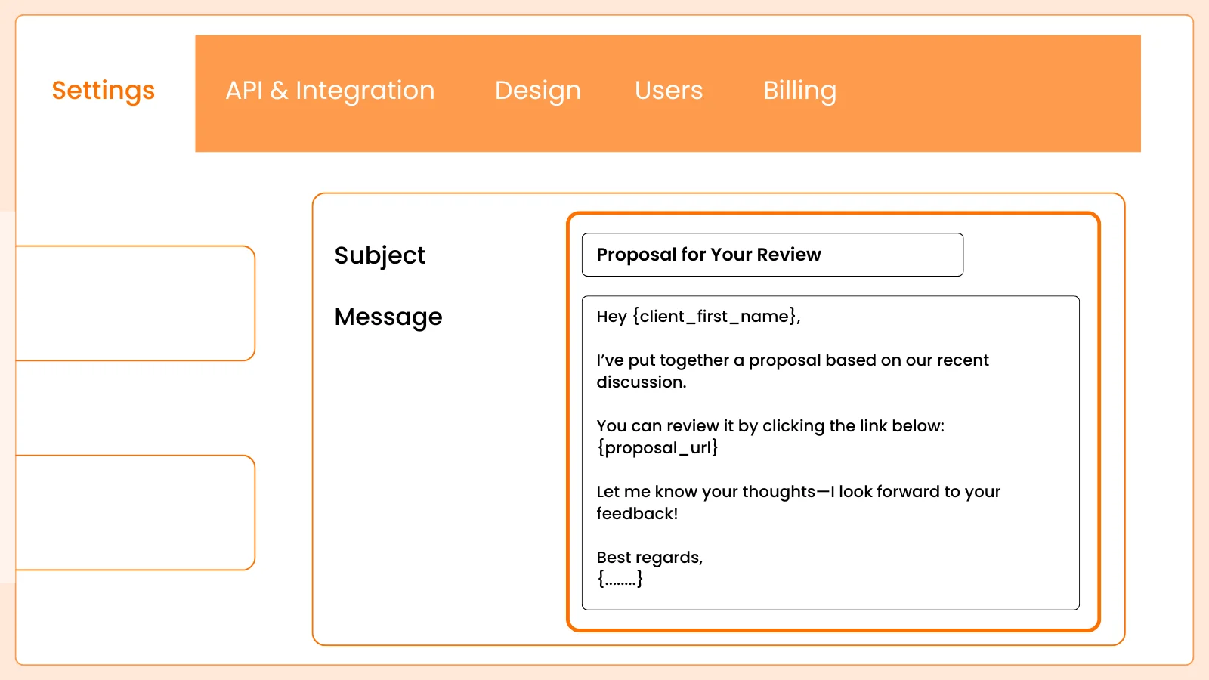This screenshot has width=1209, height=680.
Task: Click the 'Best regards,' line
Action: [x=650, y=558]
